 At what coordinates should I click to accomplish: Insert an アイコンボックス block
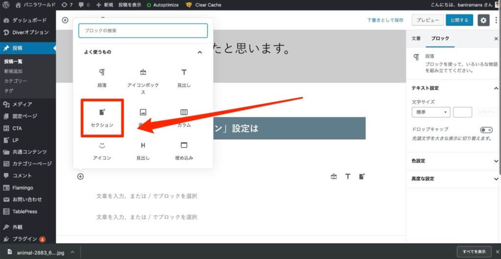coord(143,81)
